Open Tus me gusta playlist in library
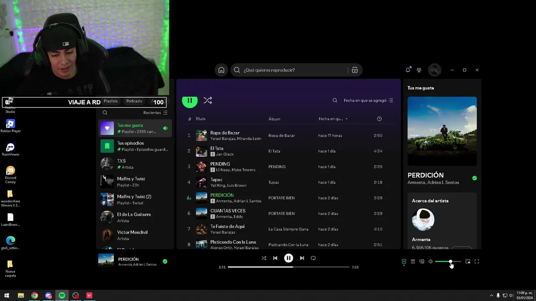Image resolution: width=536 pixels, height=301 pixels. (135, 128)
